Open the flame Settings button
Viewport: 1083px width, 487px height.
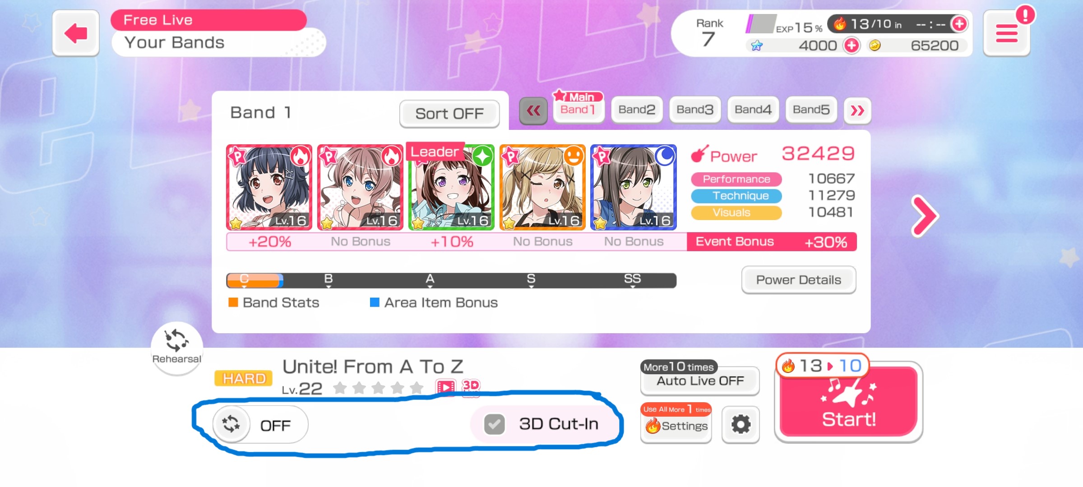click(676, 423)
